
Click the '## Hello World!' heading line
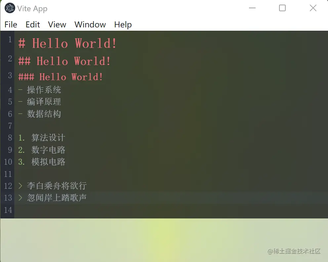coord(64,61)
